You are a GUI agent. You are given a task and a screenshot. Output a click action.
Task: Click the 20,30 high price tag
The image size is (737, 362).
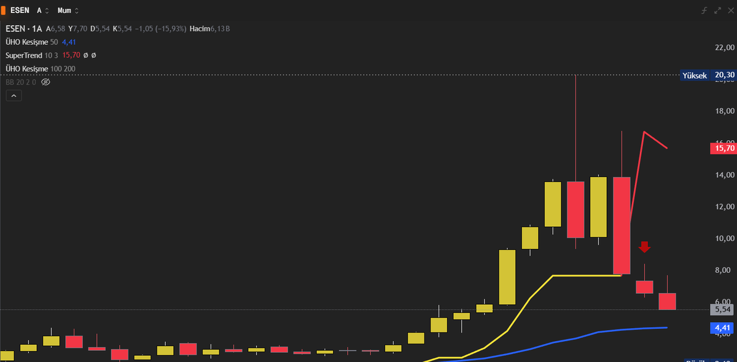pyautogui.click(x=724, y=76)
